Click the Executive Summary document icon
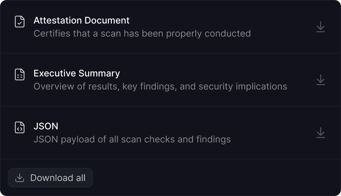Viewport: 341px width, 196px height. tap(20, 75)
